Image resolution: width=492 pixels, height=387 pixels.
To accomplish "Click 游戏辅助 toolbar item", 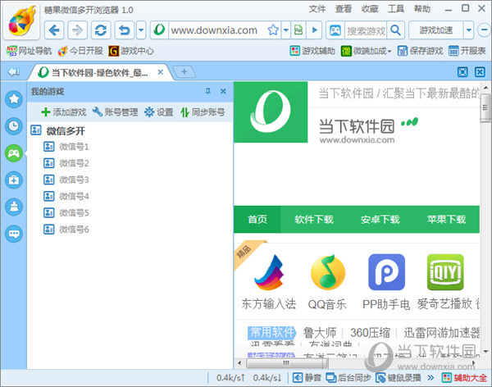I will pyautogui.click(x=312, y=51).
